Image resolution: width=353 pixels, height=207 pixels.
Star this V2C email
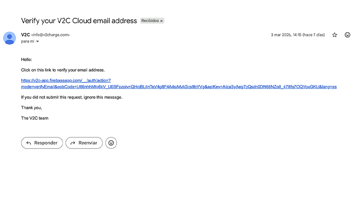tap(334, 35)
